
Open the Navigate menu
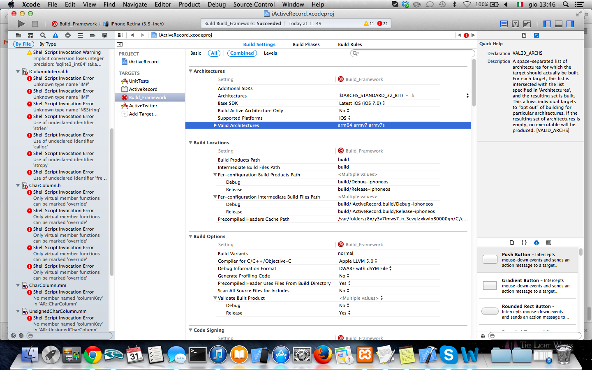(135, 5)
